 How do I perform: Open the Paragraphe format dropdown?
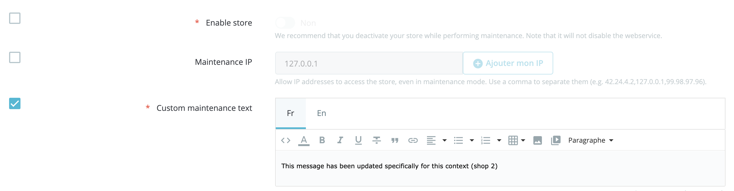pyautogui.click(x=590, y=140)
